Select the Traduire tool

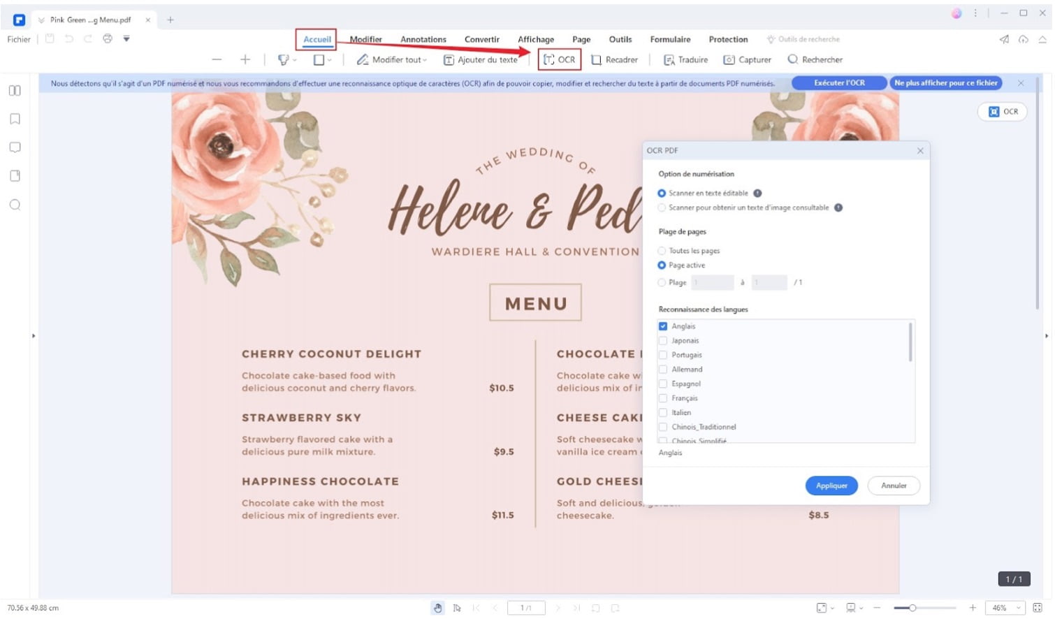(x=685, y=60)
